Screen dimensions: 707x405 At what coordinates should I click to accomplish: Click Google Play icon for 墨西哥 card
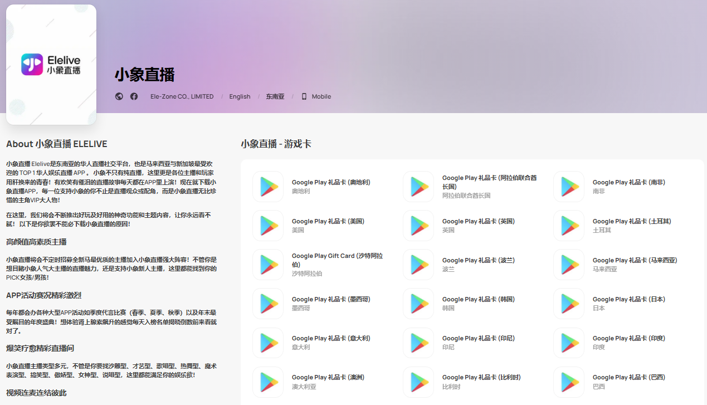coord(268,304)
